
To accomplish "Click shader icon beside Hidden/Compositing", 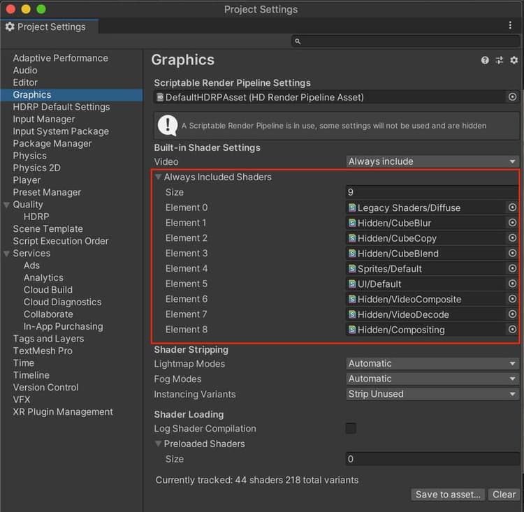I will (352, 330).
